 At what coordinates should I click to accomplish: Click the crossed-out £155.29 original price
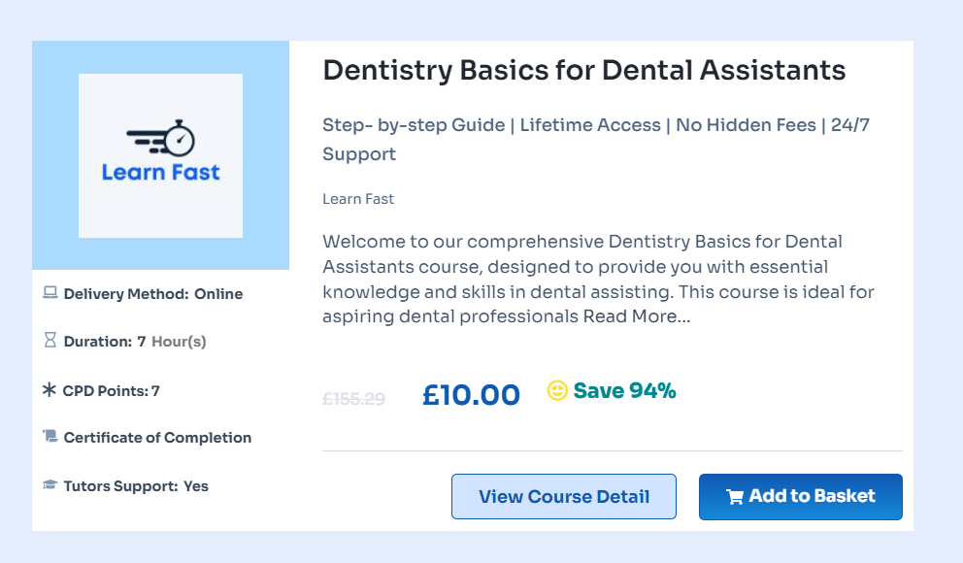pyautogui.click(x=353, y=398)
